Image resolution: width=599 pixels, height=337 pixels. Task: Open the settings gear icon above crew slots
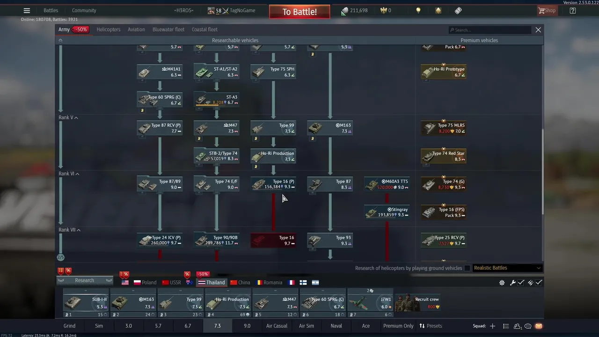502,283
